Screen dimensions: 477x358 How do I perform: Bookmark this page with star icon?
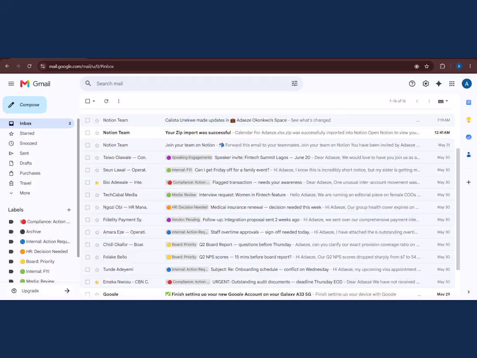pos(427,66)
